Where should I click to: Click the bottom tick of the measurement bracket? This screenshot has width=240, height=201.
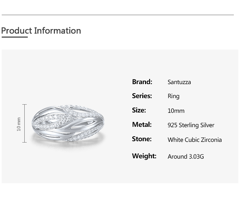click(24, 142)
